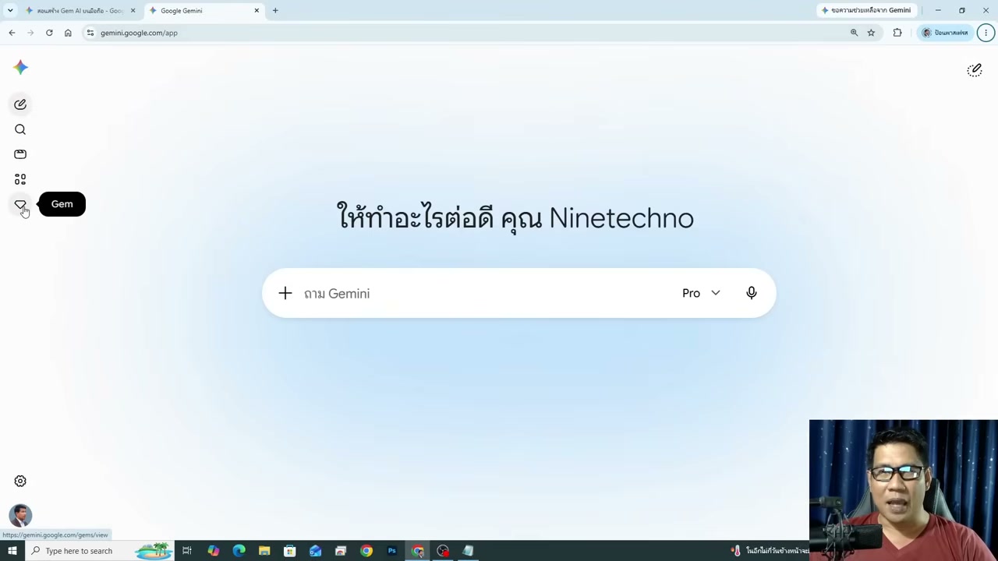Open the Chrome profile chip
The height and width of the screenshot is (561, 998).
[945, 33]
